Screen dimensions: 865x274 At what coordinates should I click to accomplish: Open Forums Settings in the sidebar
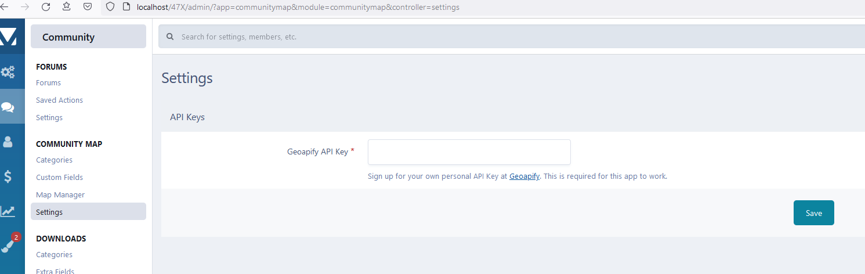coord(49,118)
